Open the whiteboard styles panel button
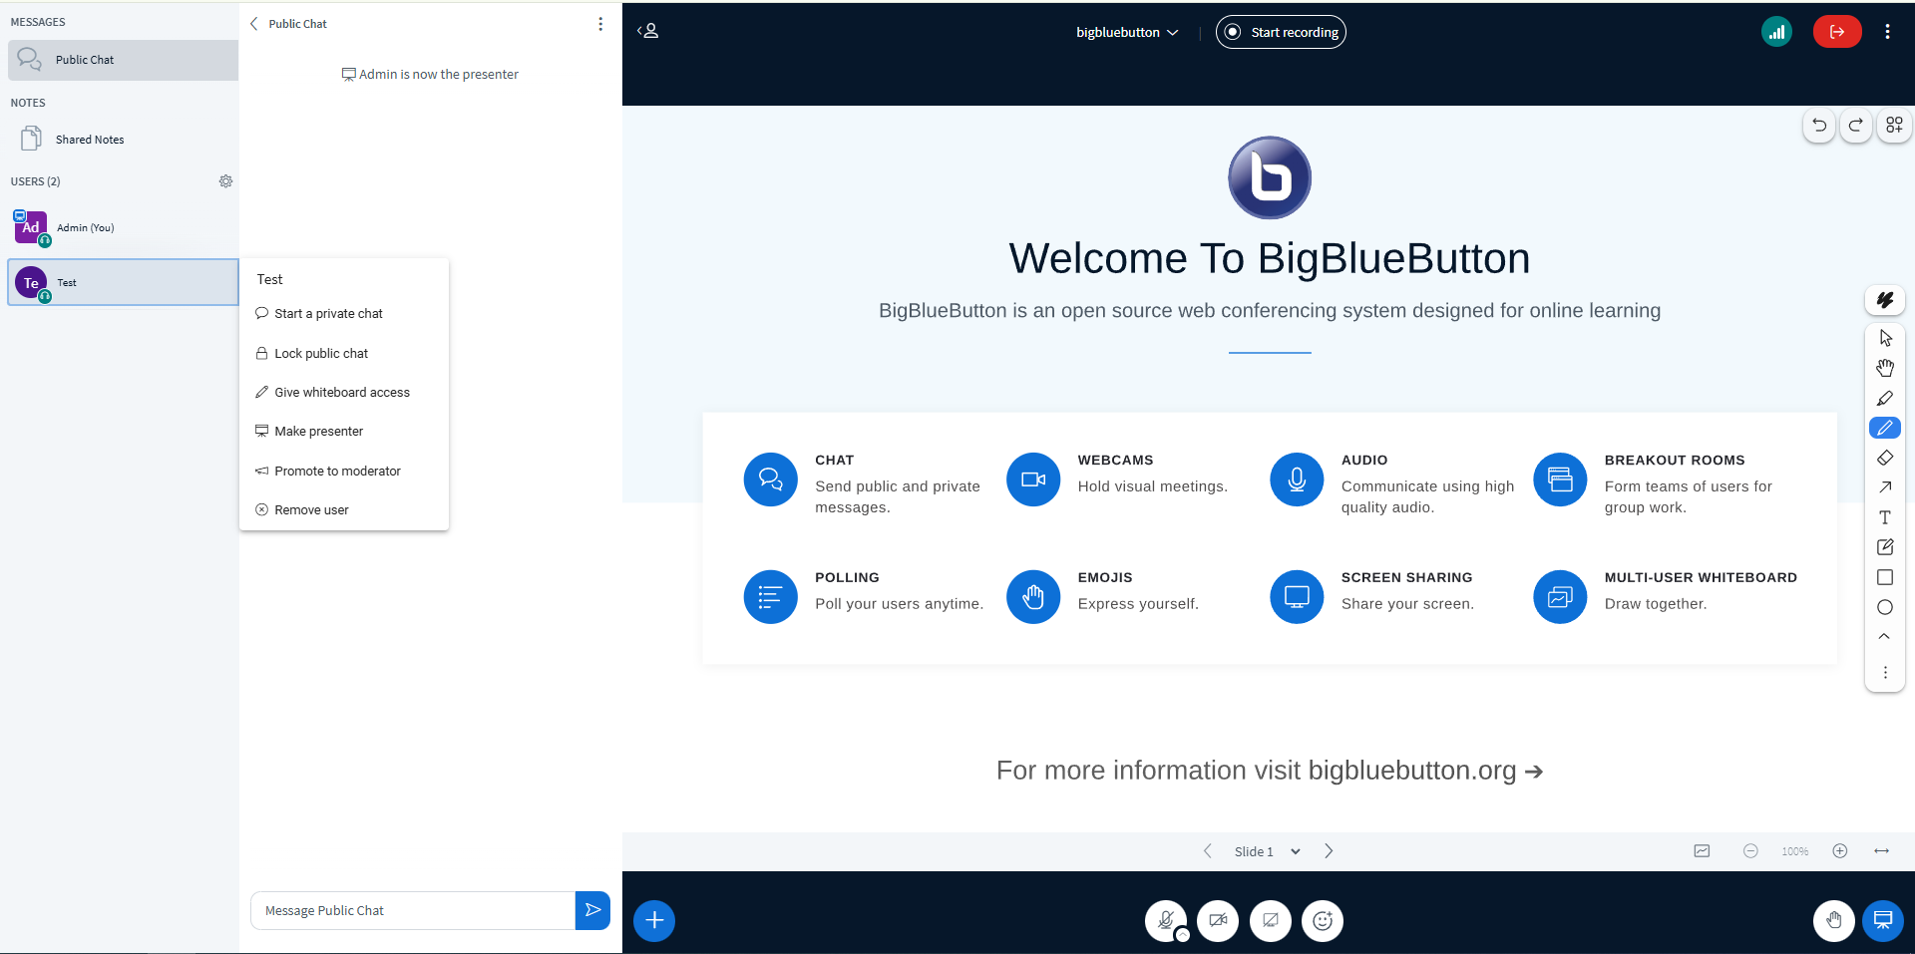 pyautogui.click(x=1885, y=299)
